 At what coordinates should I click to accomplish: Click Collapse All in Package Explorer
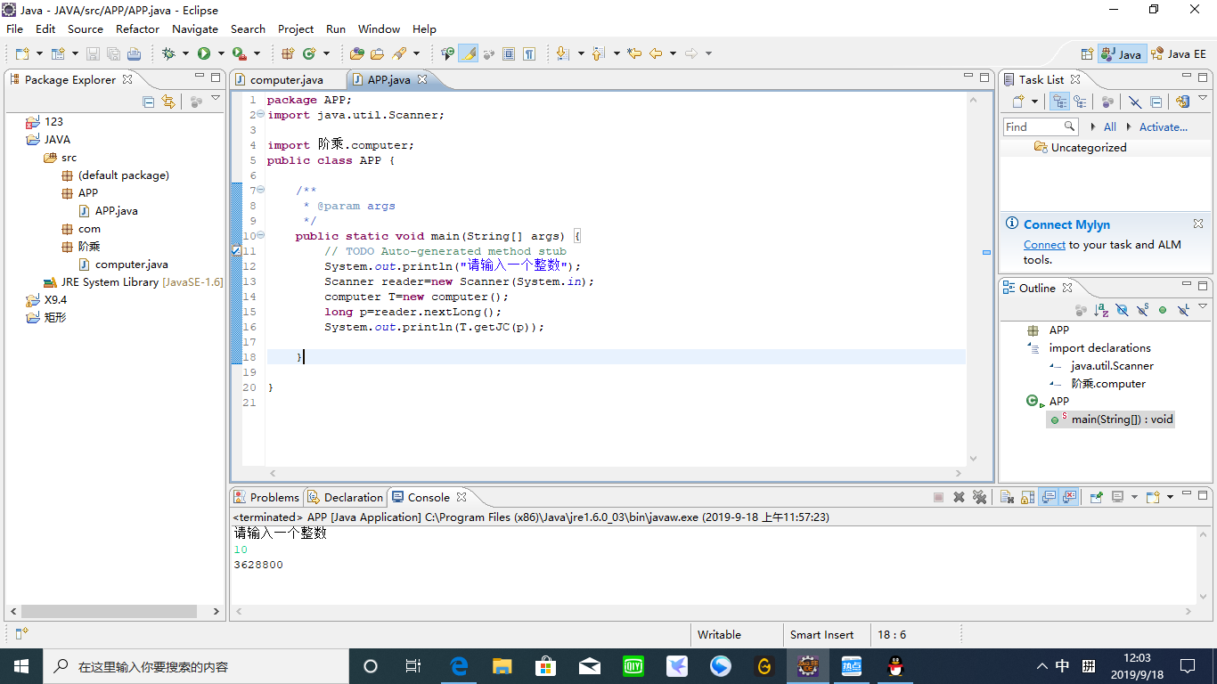149,102
